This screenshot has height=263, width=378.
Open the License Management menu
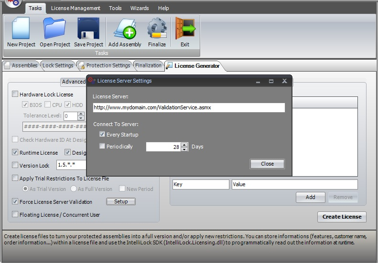76,8
